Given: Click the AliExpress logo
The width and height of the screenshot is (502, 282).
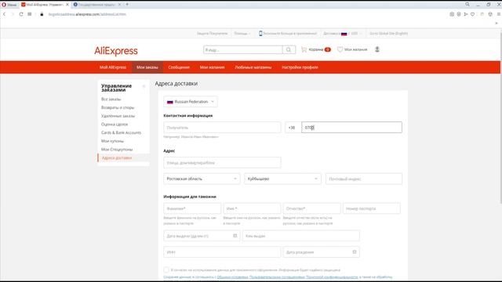Looking at the screenshot, I should click(x=116, y=51).
